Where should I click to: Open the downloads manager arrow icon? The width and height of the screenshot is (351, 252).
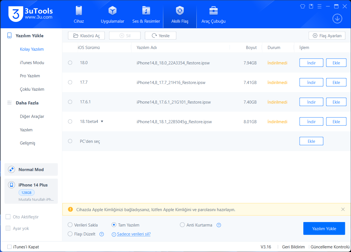tap(337, 19)
